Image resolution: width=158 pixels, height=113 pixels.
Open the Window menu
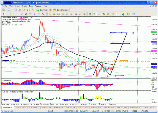38,6
